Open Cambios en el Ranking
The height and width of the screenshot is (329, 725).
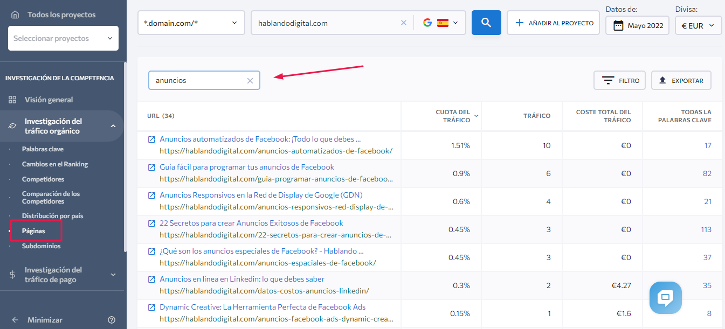tap(55, 164)
